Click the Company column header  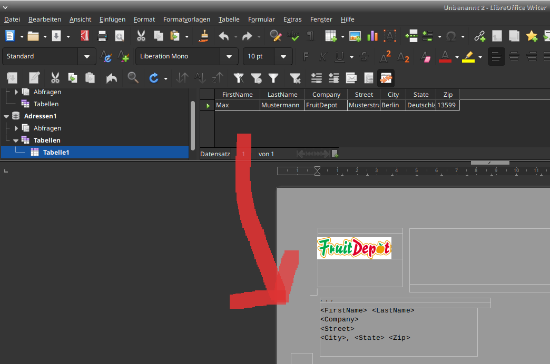coord(326,95)
